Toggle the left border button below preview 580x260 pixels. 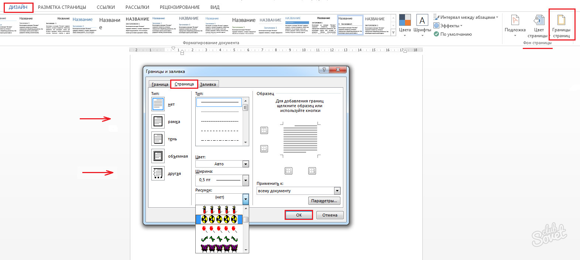(x=288, y=171)
